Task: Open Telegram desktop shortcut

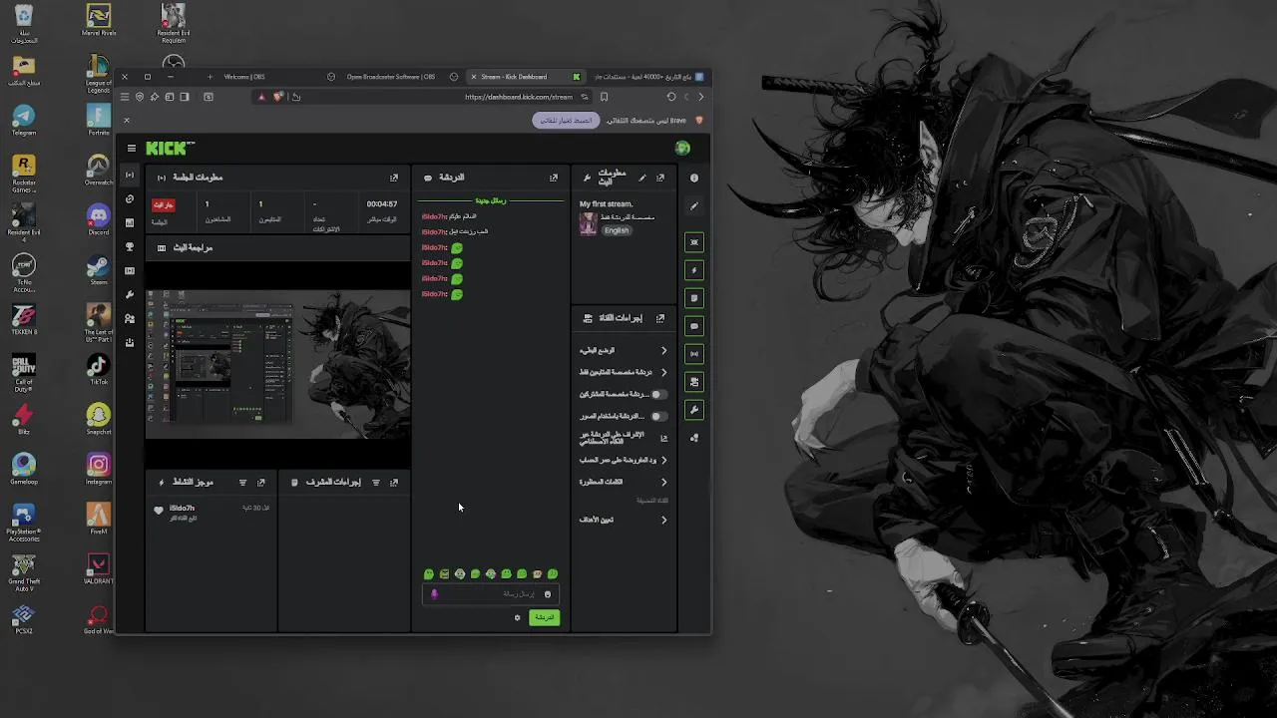Action: tap(23, 119)
